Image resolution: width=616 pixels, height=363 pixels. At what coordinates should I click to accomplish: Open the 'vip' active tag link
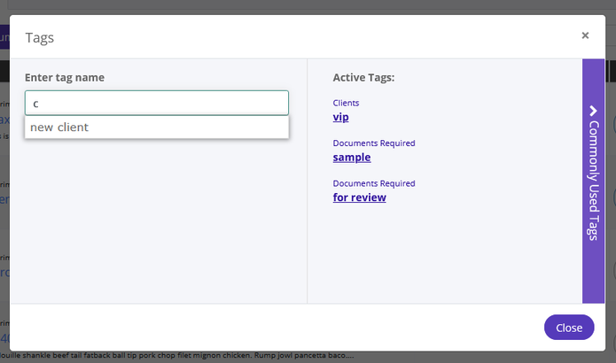340,118
